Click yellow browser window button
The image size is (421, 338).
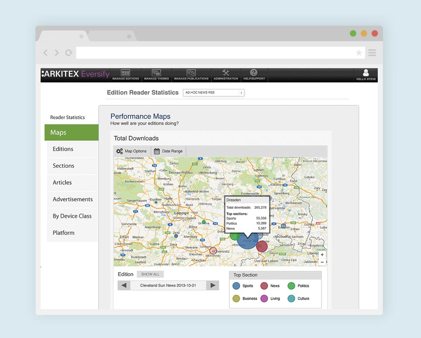tap(364, 33)
